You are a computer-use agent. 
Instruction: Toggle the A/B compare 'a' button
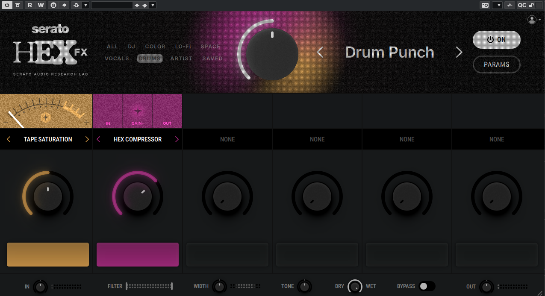[53, 5]
